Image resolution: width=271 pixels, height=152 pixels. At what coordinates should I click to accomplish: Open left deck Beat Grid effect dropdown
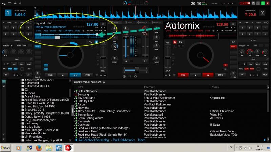(x=12, y=46)
